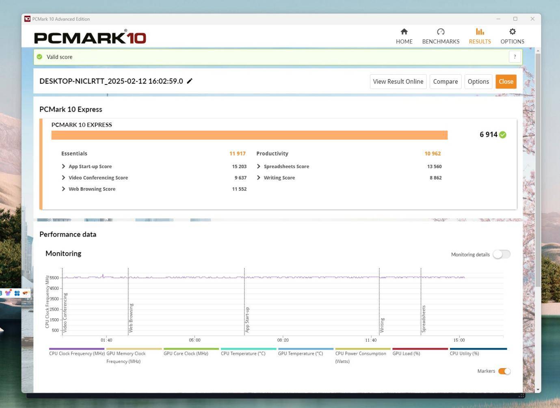Turn off the Markers toggle
This screenshot has width=560, height=408.
pos(504,371)
